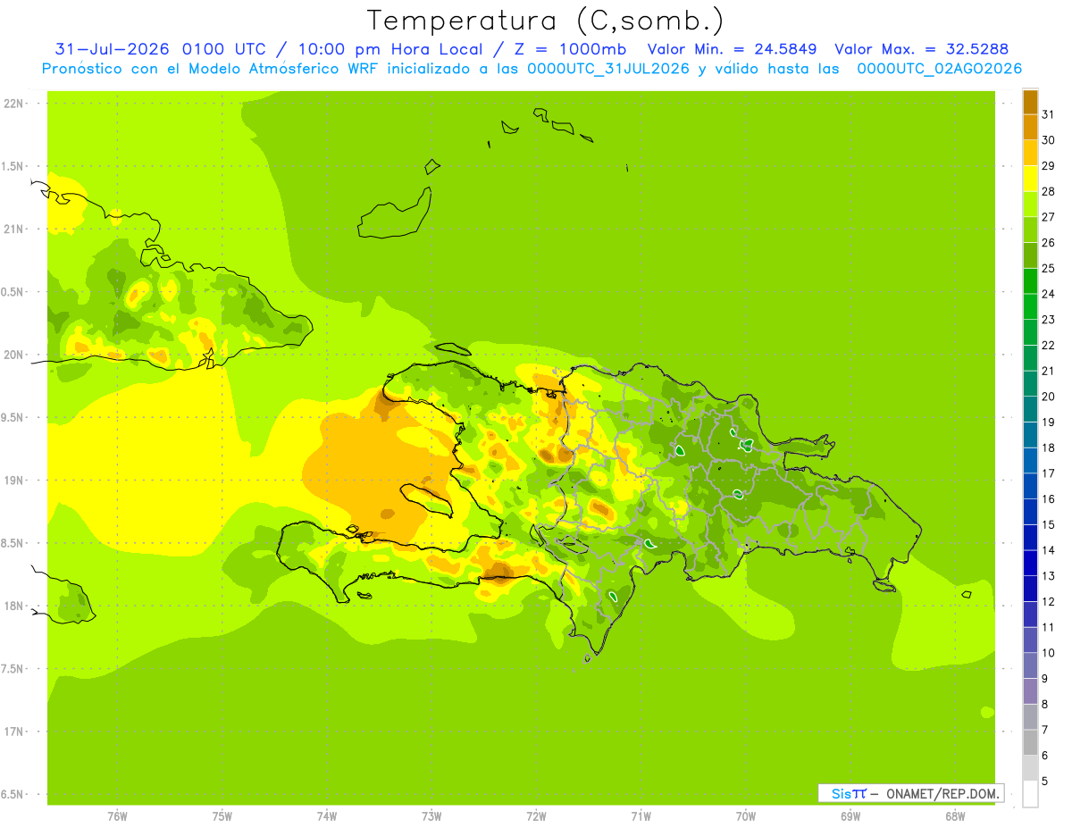Click the legend value "31"

pos(1049,114)
